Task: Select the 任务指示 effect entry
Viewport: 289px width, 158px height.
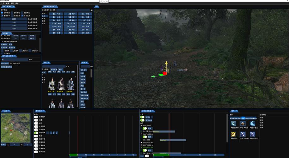Action: coord(83,70)
